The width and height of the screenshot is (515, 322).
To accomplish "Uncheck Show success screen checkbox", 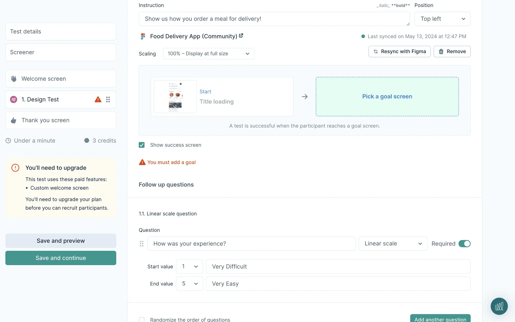I will pyautogui.click(x=142, y=145).
